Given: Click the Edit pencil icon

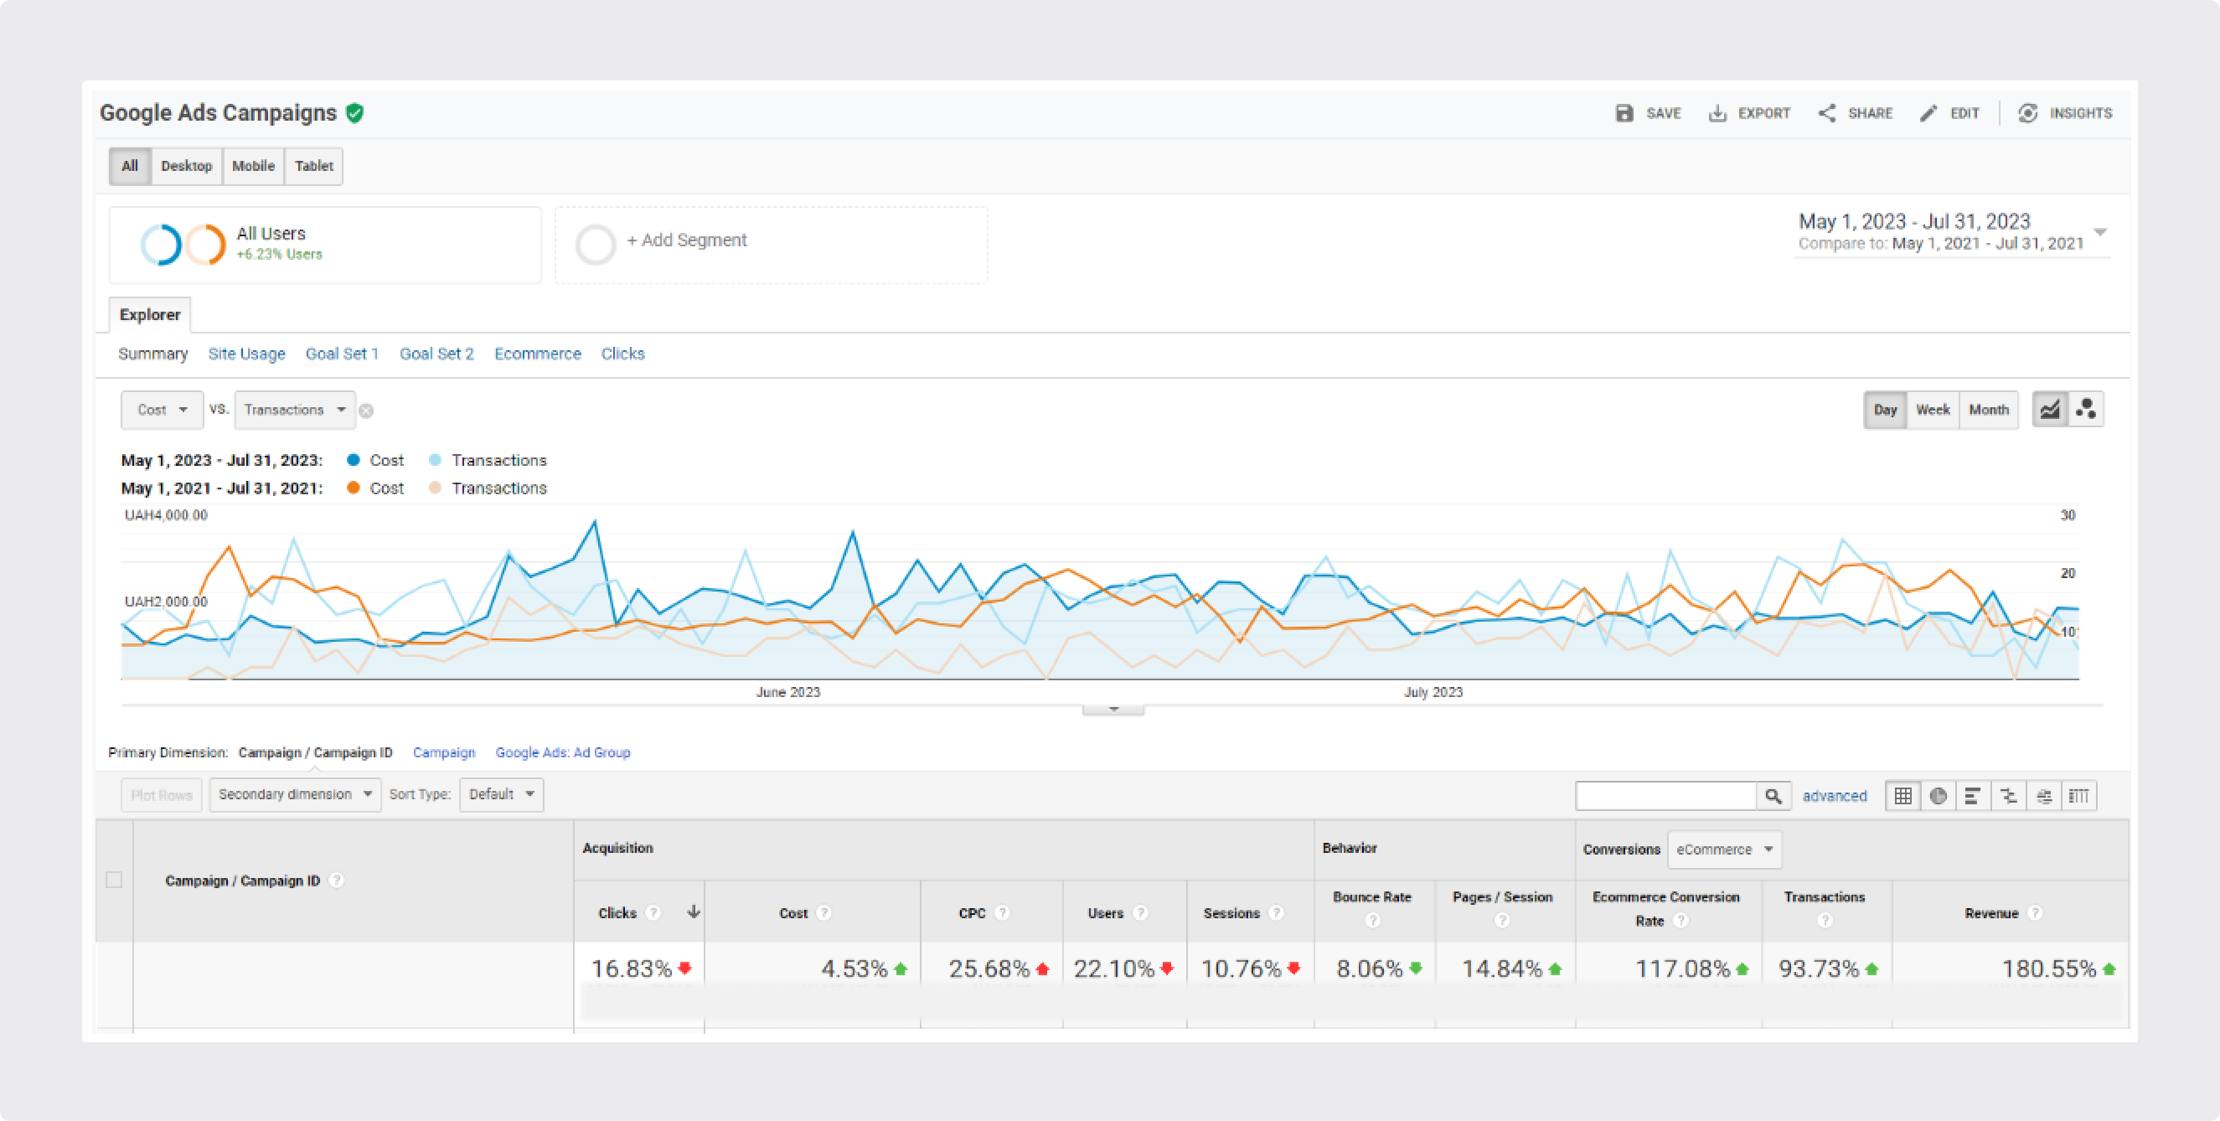Looking at the screenshot, I should 1928,113.
